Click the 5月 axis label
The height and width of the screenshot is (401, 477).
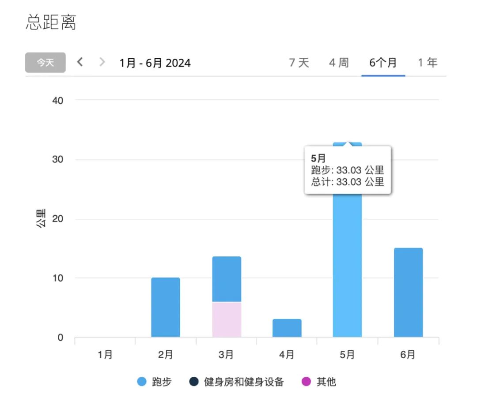coord(347,355)
